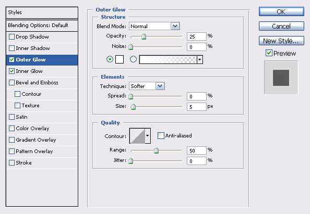310x214 pixels.
Task: Click the Cancel button
Action: tap(281, 26)
